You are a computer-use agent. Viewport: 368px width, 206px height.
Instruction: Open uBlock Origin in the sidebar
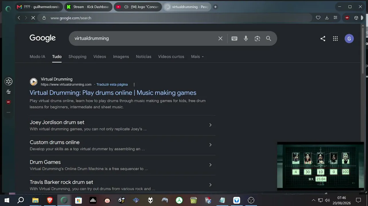coord(9,102)
